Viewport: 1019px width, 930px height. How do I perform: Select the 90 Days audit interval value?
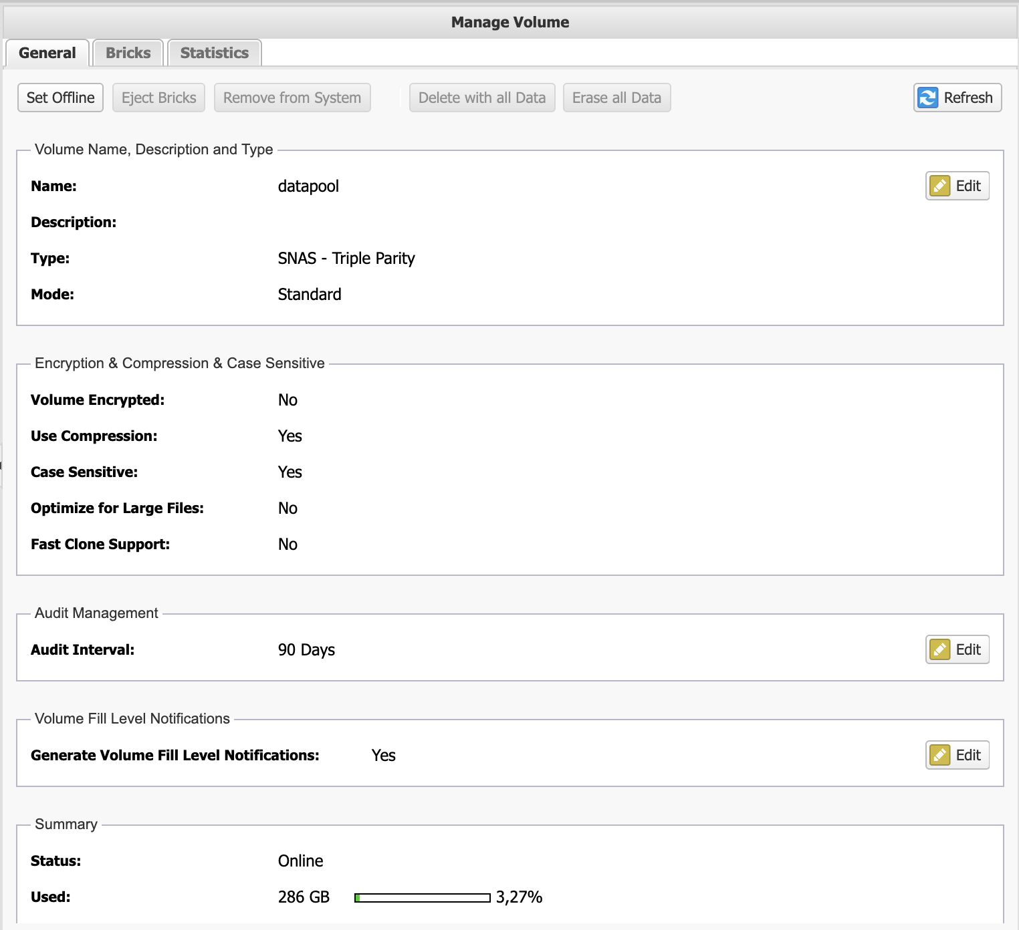[x=306, y=650]
